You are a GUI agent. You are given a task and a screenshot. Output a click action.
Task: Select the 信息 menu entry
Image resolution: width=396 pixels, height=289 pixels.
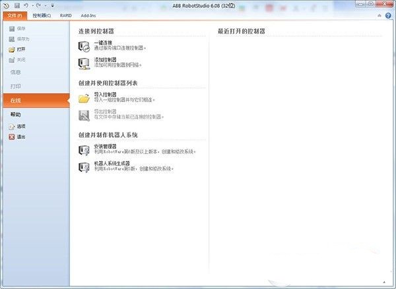pos(15,72)
